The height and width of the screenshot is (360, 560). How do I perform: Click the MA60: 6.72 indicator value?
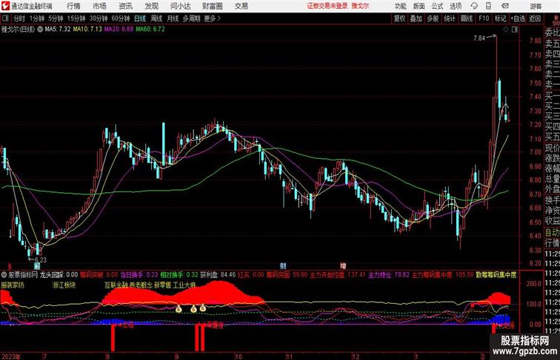pyautogui.click(x=150, y=30)
